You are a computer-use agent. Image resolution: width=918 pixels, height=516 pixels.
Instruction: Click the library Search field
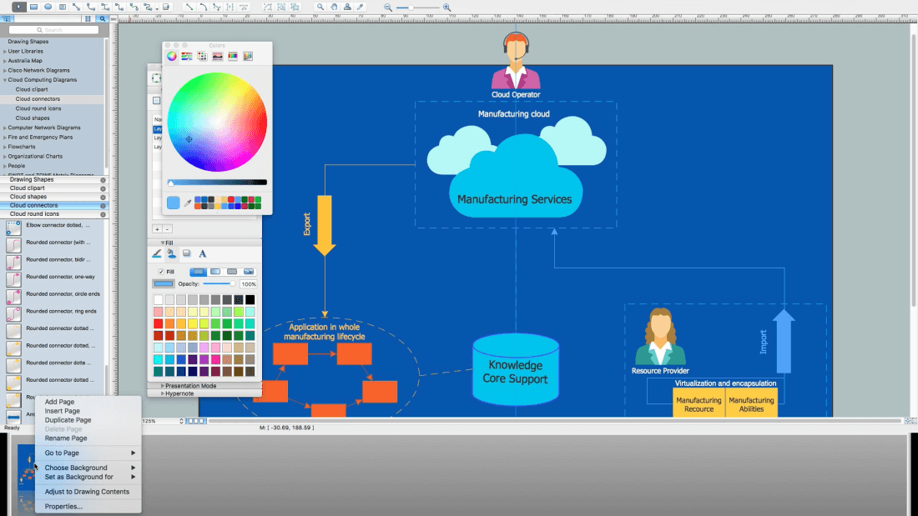click(53, 30)
